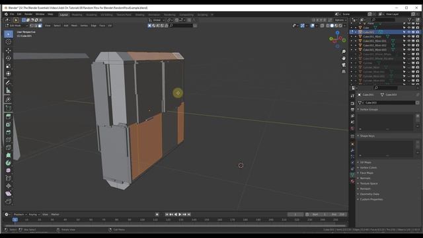The height and width of the screenshot is (238, 423).
Task: Select Cube.001 row in the outliner
Action: [385, 32]
